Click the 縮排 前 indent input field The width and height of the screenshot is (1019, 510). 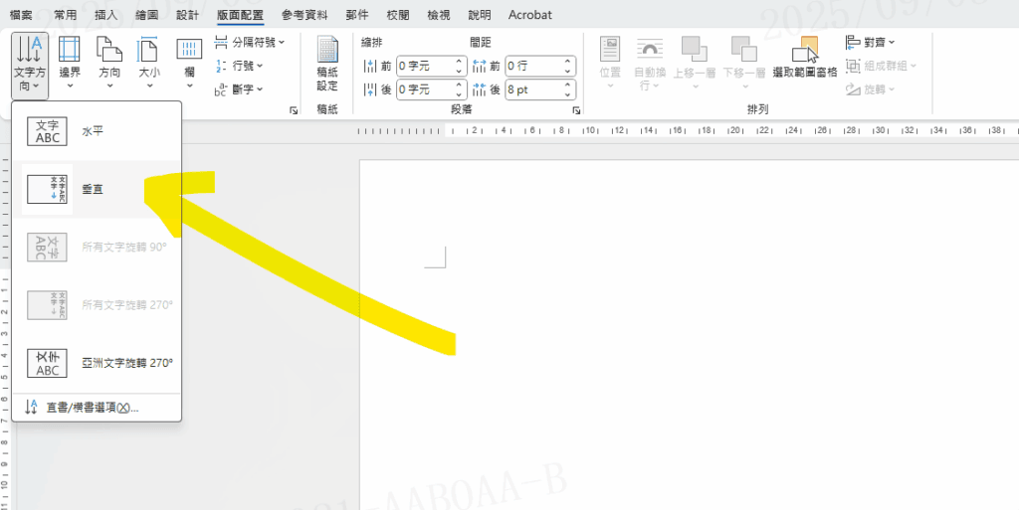(x=424, y=66)
